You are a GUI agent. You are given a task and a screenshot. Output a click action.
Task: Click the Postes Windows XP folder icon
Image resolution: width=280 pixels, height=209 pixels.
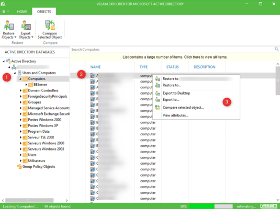point(25,125)
